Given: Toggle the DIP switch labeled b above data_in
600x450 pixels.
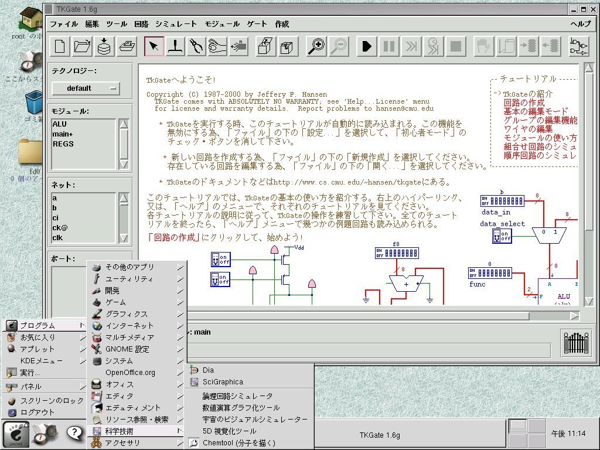Looking at the screenshot, I should click(x=502, y=200).
